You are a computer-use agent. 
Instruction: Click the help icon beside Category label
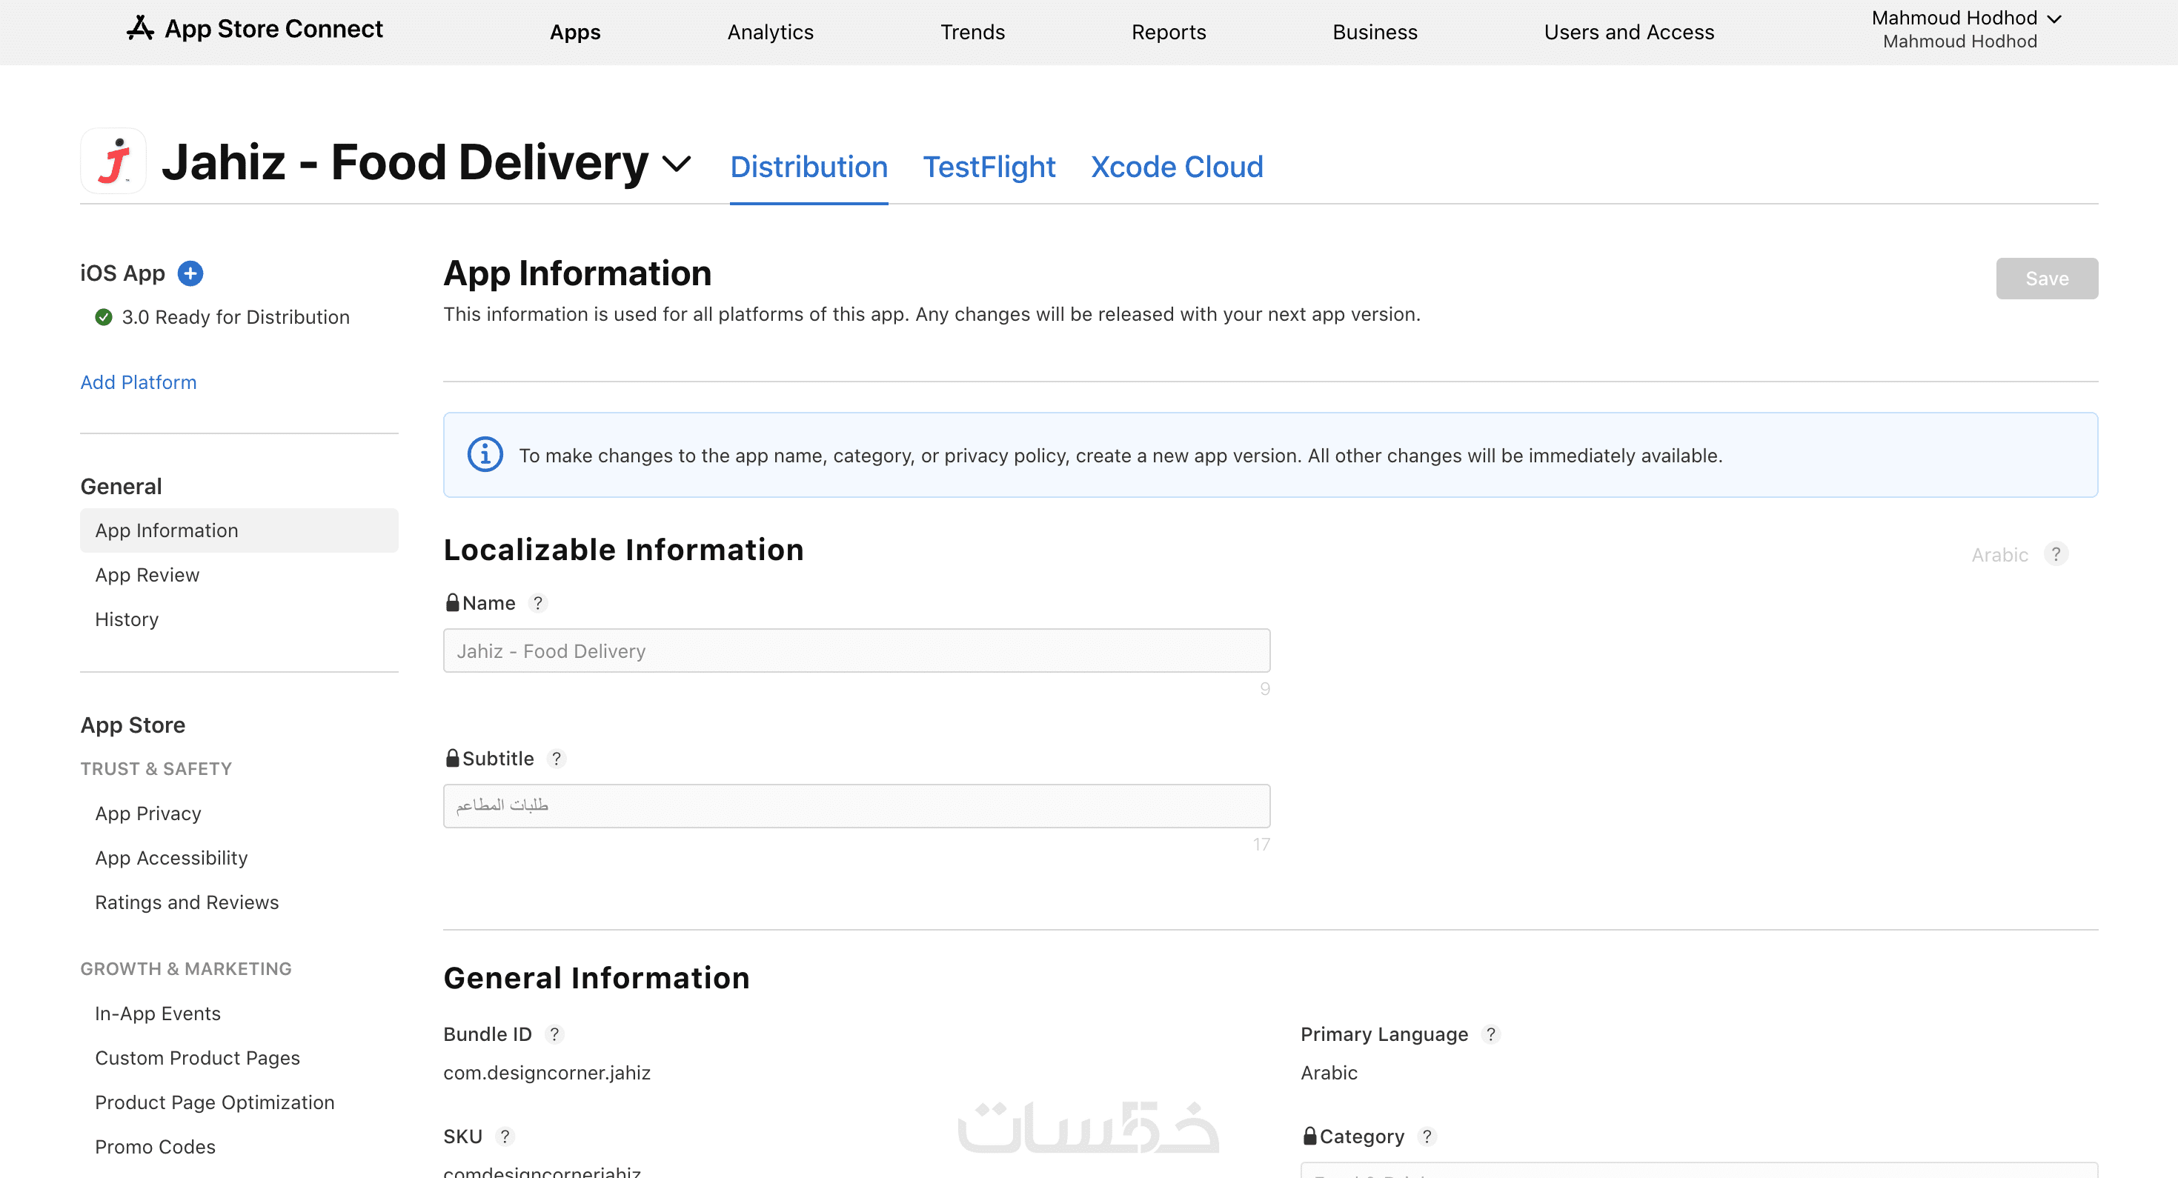click(1427, 1136)
